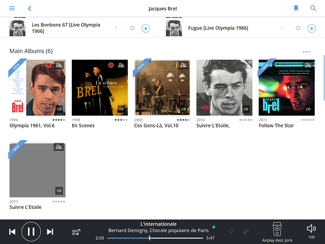The image size is (325, 244).
Task: Open Fugue track thumbnail
Action: point(174,28)
